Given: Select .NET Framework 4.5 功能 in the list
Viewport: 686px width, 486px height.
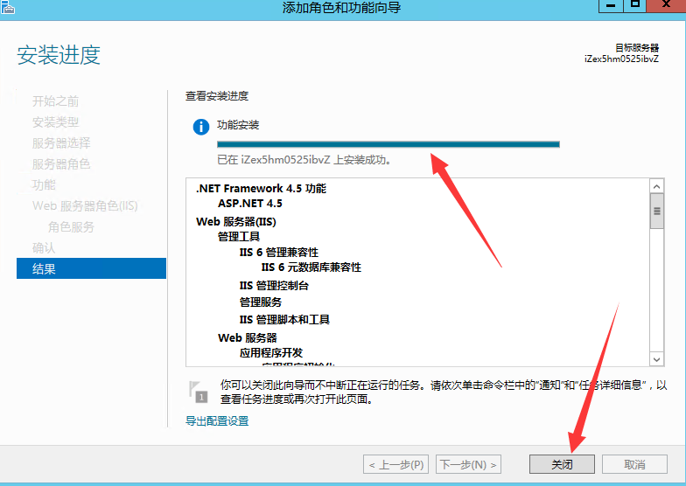Looking at the screenshot, I should tap(261, 188).
